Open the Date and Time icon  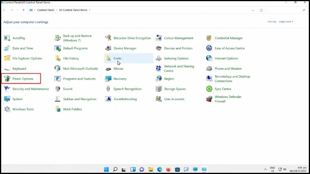[x=7, y=48]
